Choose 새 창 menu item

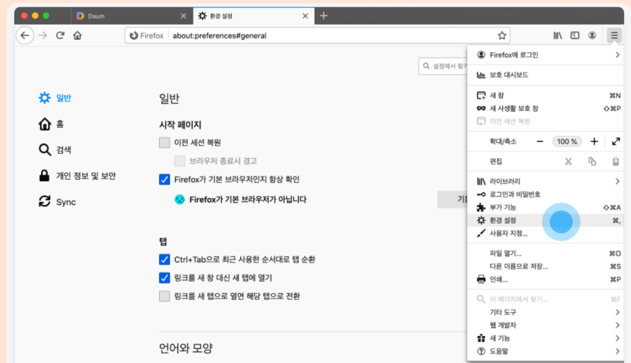[545, 95]
